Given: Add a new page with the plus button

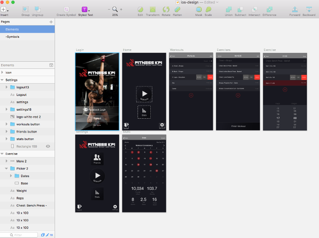Looking at the screenshot, I should tap(51, 22).
